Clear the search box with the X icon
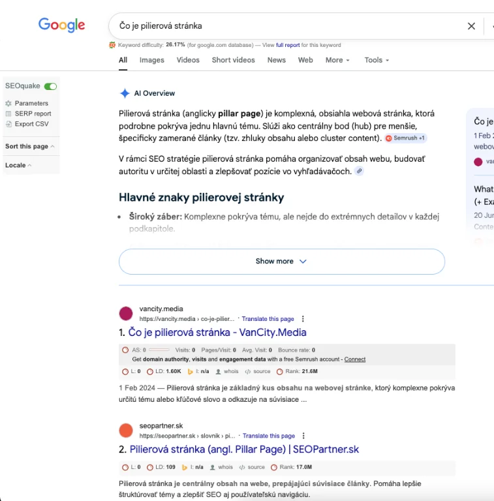The width and height of the screenshot is (494, 501). click(x=471, y=26)
